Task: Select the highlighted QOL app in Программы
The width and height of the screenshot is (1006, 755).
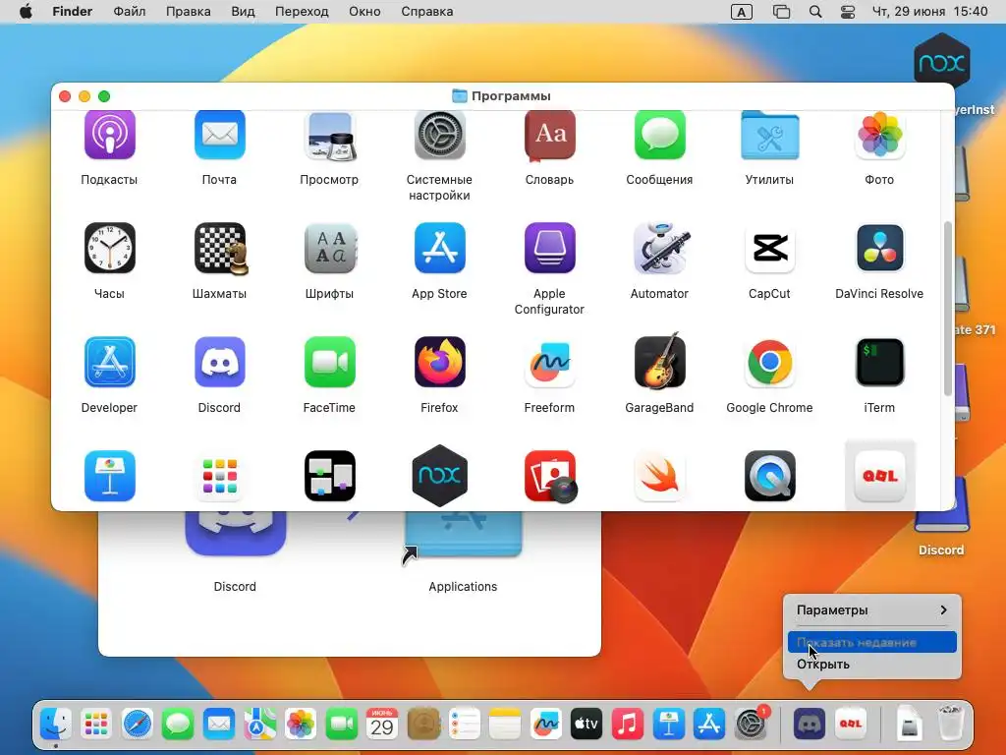Action: tap(879, 476)
